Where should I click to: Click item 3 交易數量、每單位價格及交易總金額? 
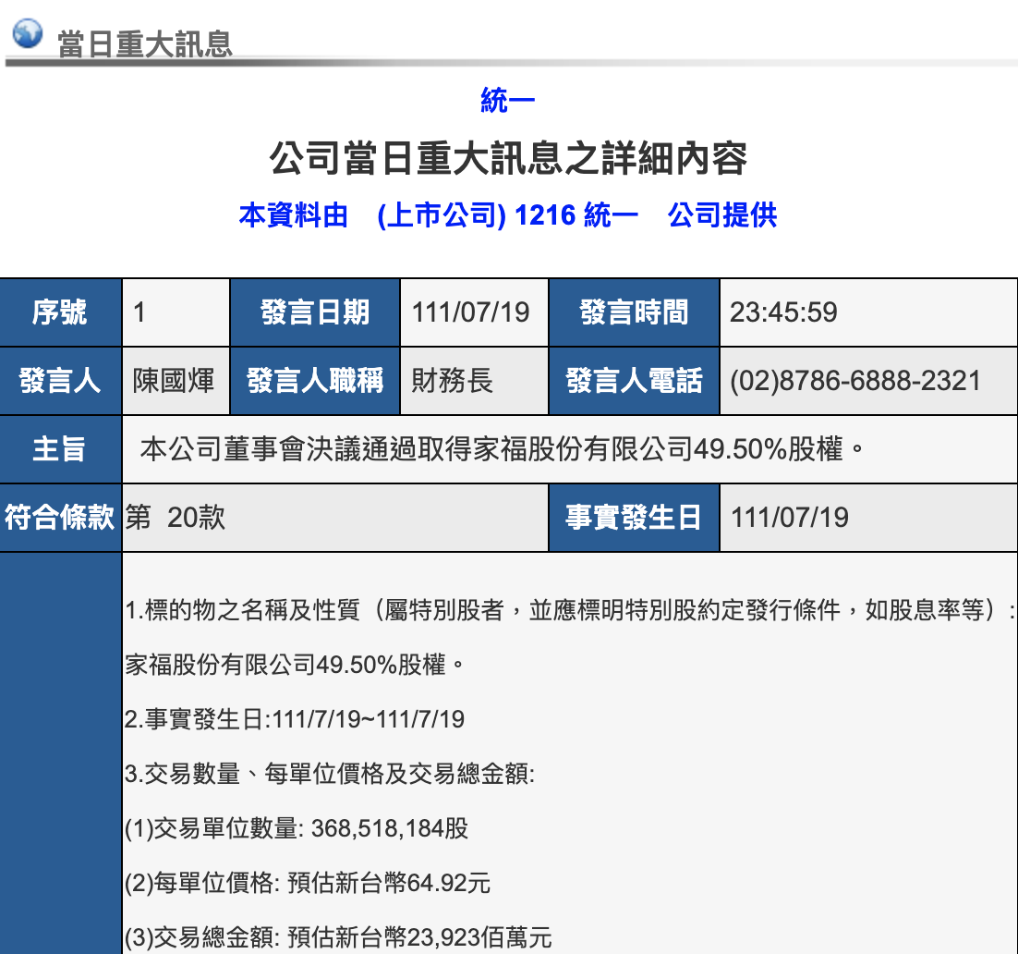330,774
